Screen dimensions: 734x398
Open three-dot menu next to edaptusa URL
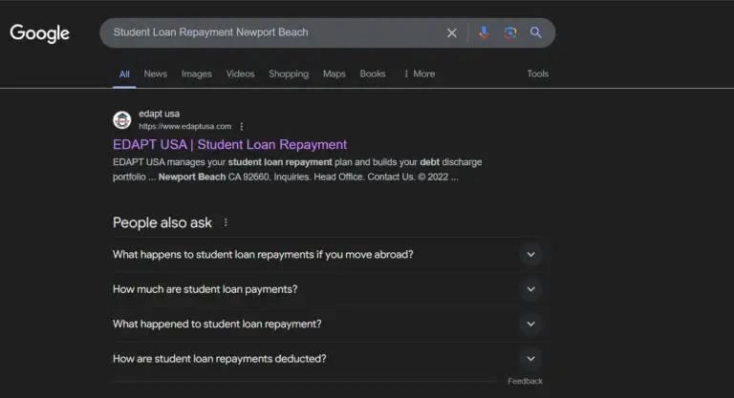(x=242, y=126)
